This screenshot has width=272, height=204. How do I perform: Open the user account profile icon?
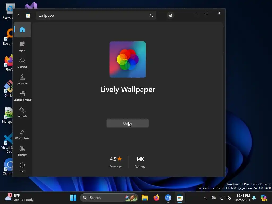point(171,15)
